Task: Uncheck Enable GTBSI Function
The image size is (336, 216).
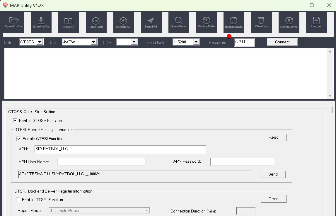Action: (19, 139)
